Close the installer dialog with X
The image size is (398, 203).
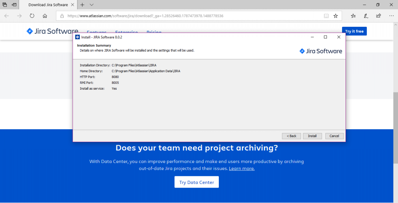click(339, 37)
